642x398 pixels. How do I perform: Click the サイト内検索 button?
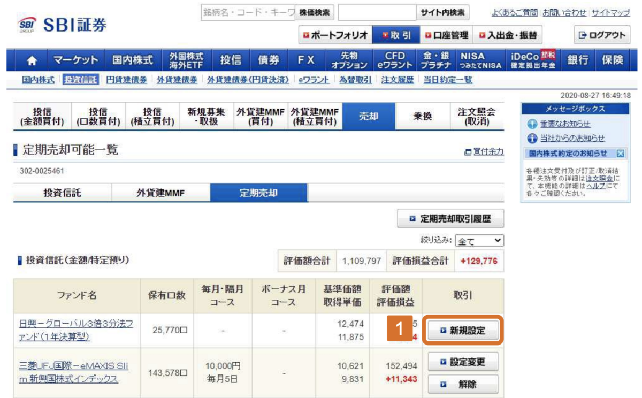coord(442,12)
